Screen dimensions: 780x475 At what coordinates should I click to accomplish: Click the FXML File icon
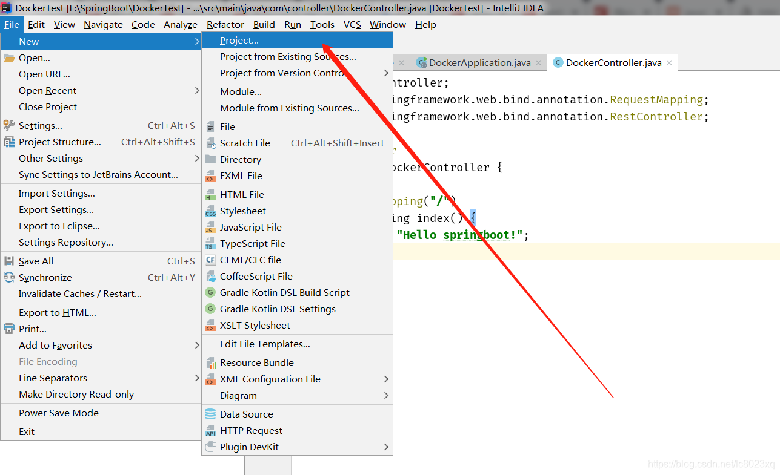coord(210,175)
